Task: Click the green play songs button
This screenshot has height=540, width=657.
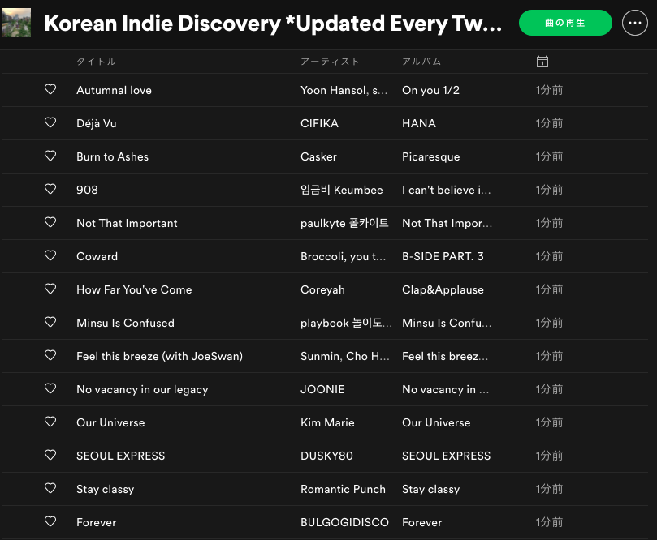Action: click(565, 23)
